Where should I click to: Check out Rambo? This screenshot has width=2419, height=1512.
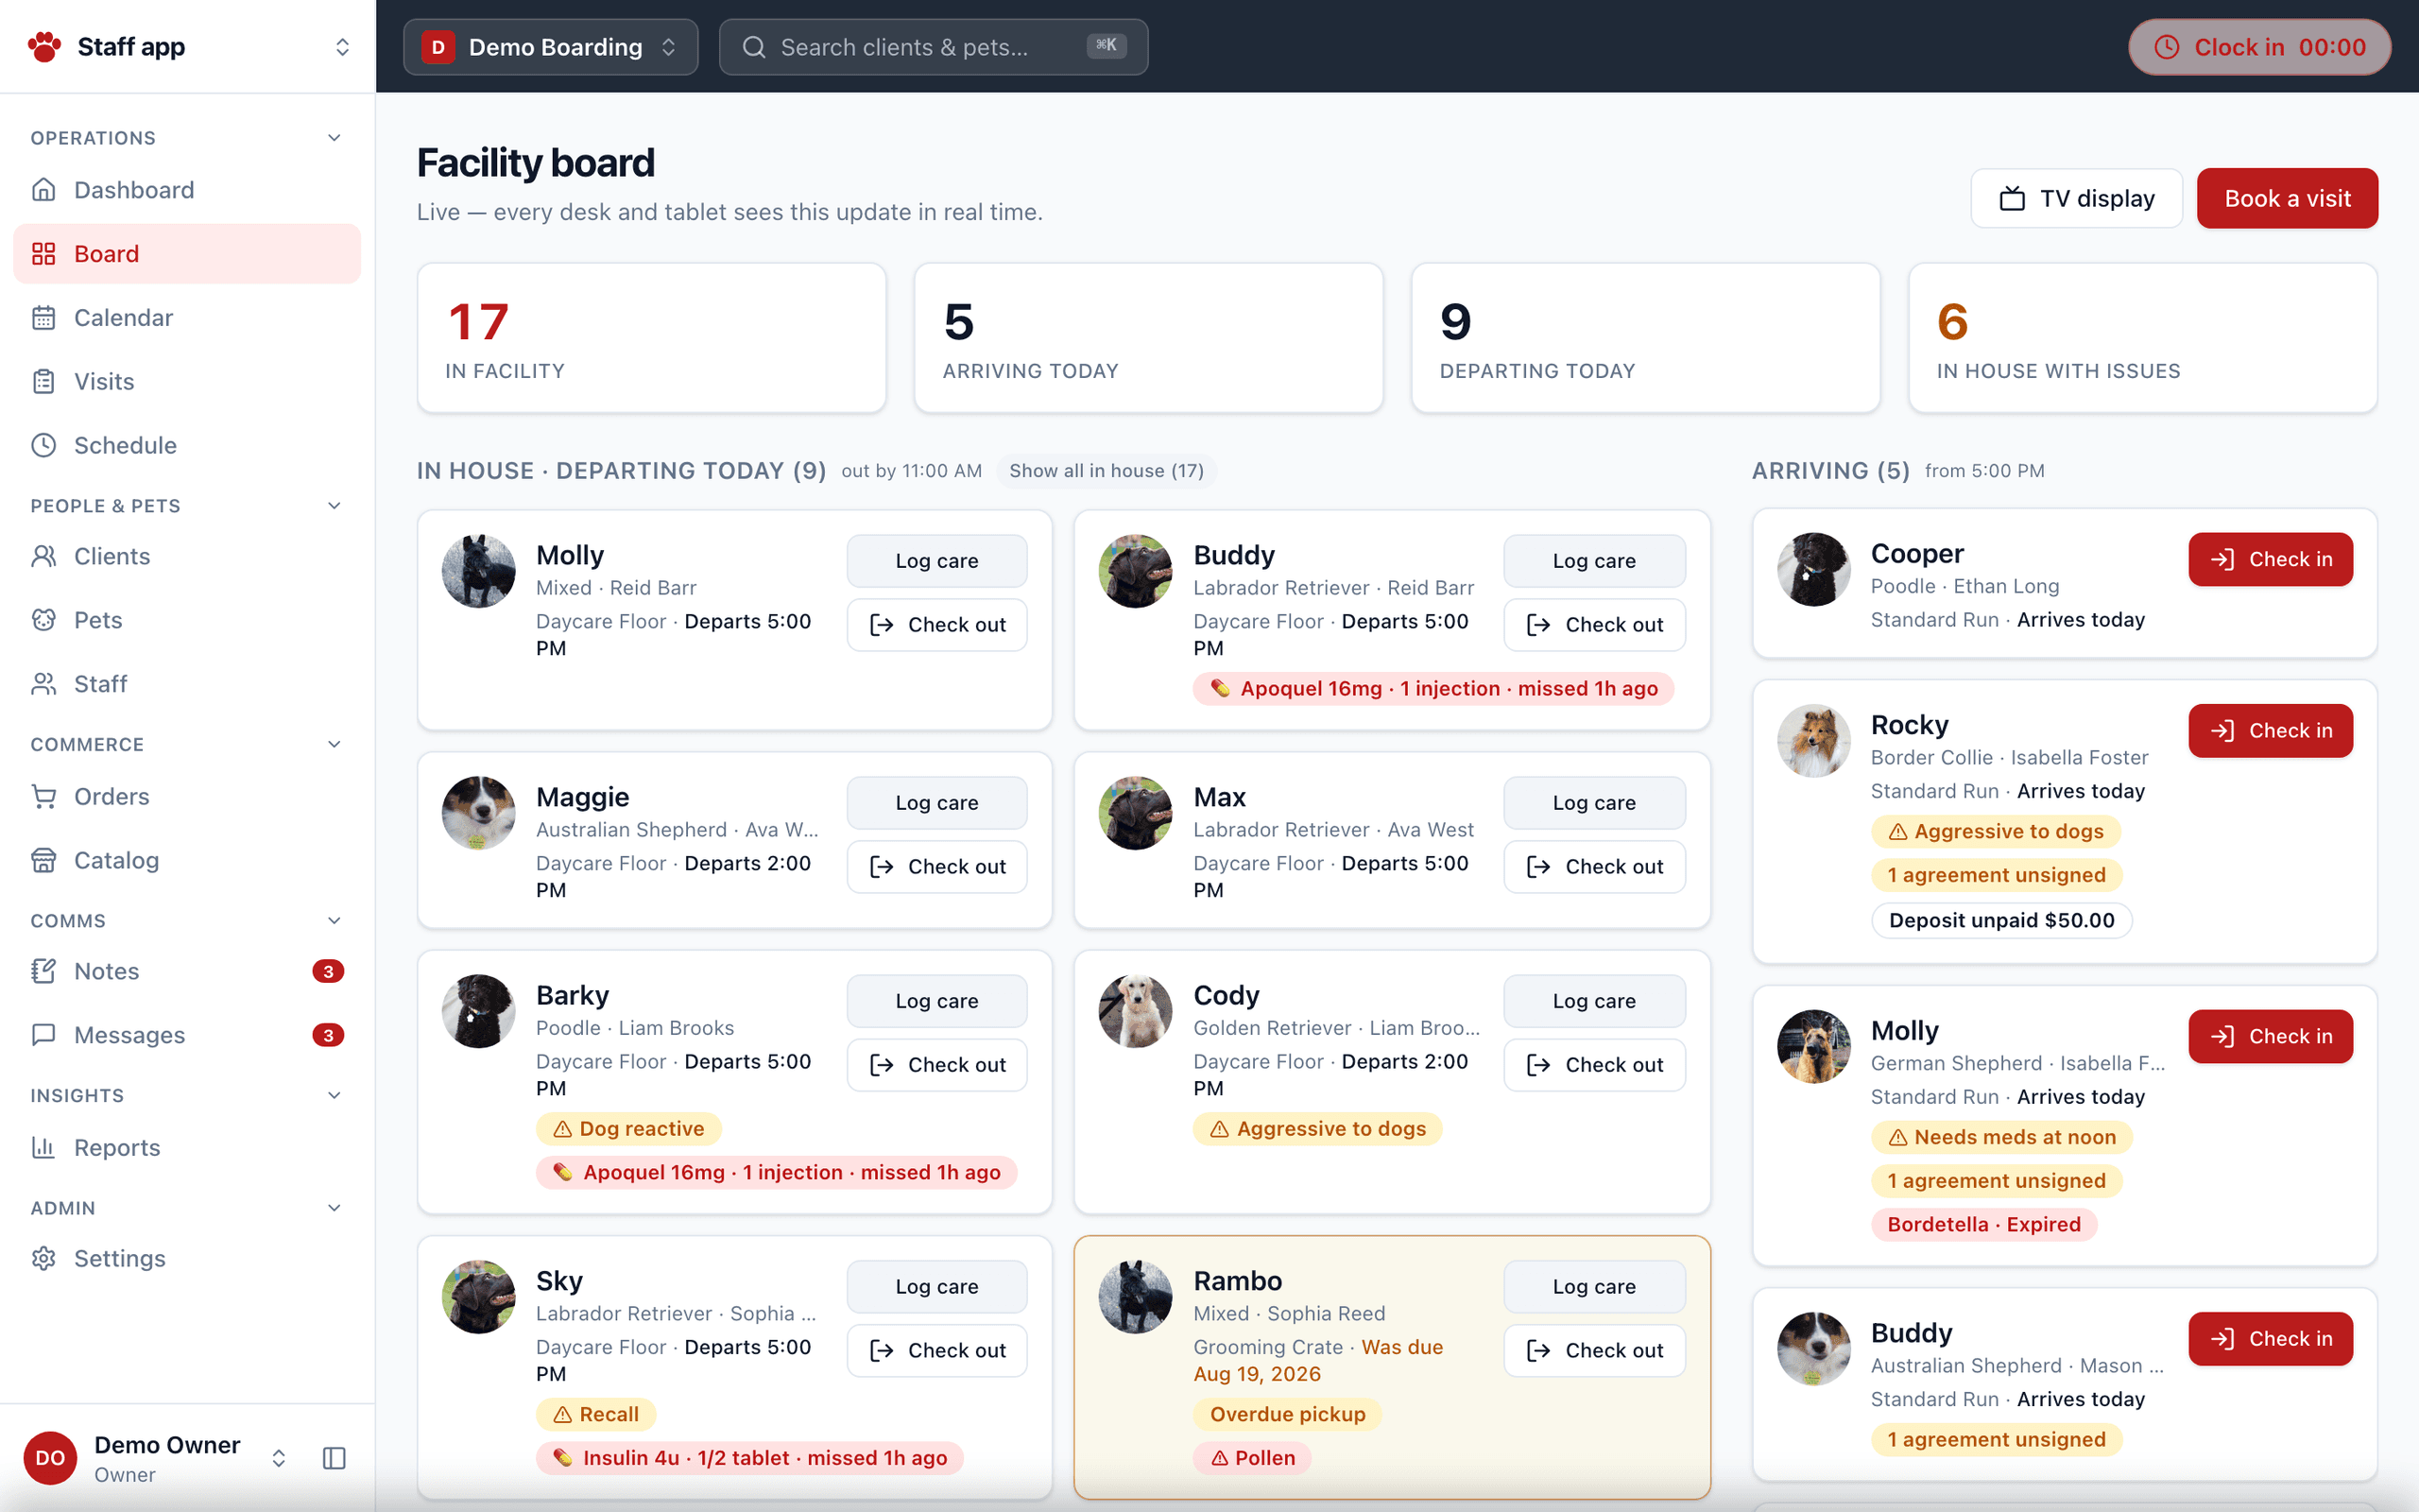tap(1594, 1350)
